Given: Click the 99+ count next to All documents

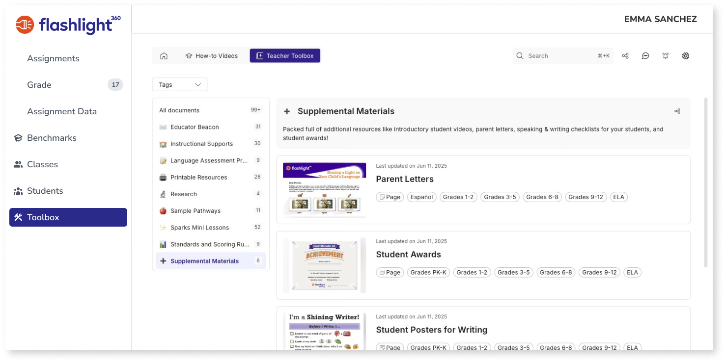Looking at the screenshot, I should point(256,110).
